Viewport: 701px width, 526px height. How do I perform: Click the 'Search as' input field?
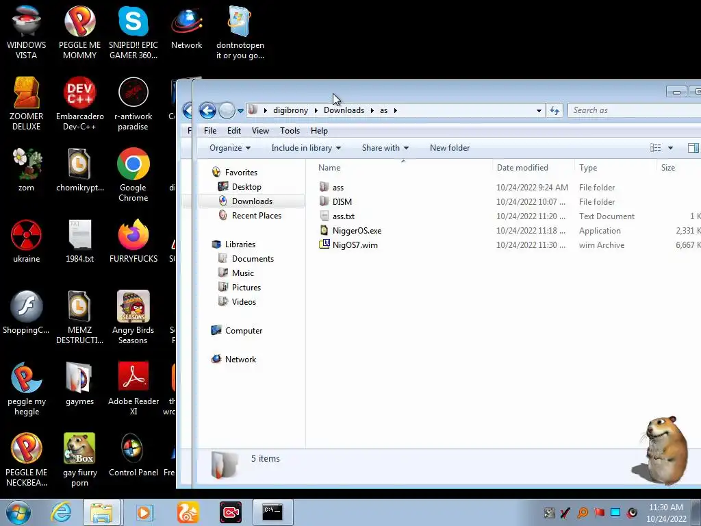point(634,110)
